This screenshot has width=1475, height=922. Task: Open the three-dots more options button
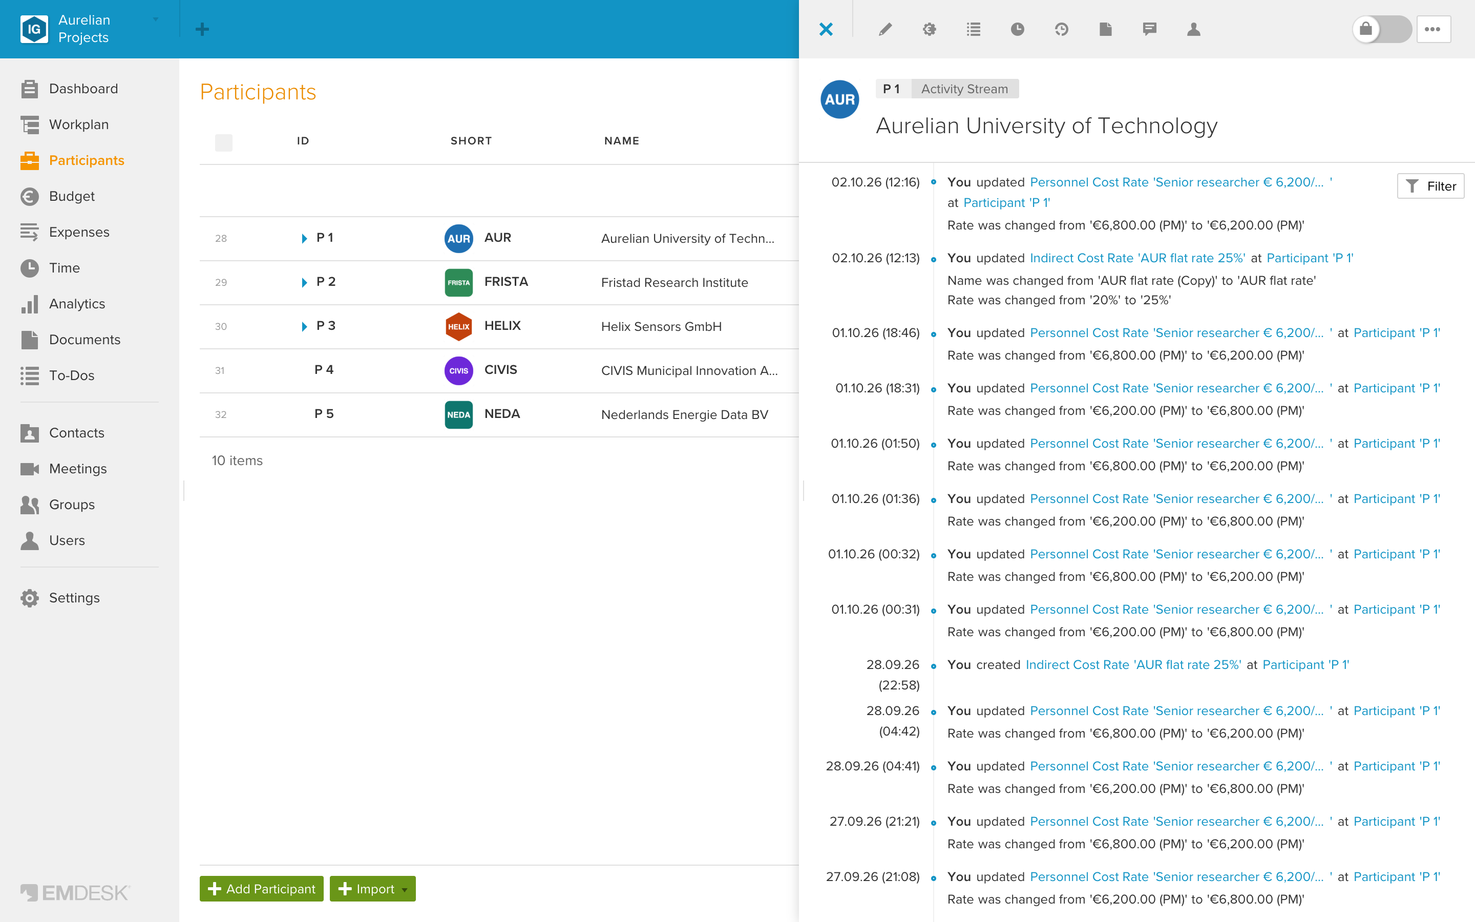click(x=1433, y=29)
